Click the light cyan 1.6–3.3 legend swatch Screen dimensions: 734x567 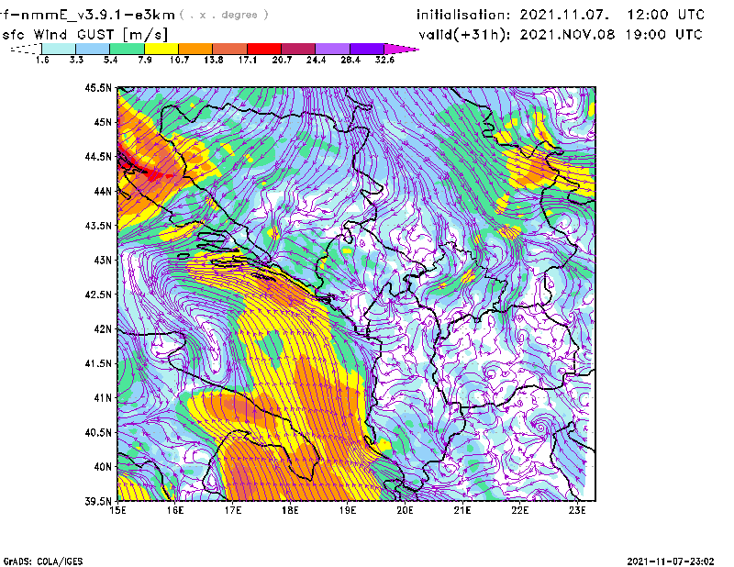coord(59,49)
